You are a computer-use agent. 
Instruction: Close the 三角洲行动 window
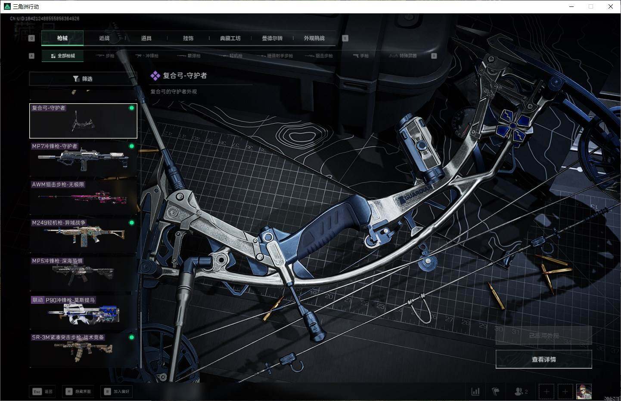pos(610,6)
